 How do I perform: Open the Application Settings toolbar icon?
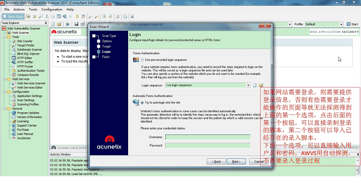click(x=104, y=17)
